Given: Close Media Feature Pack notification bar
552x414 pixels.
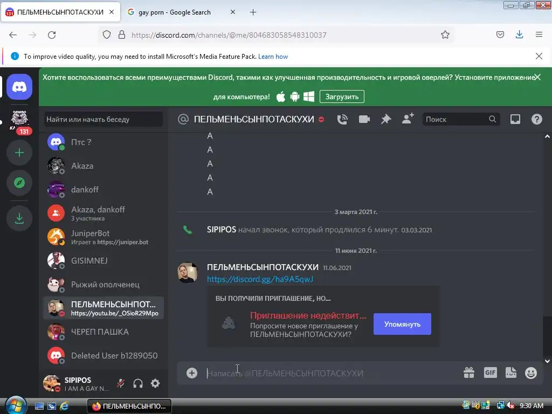Looking at the screenshot, I should [x=539, y=56].
